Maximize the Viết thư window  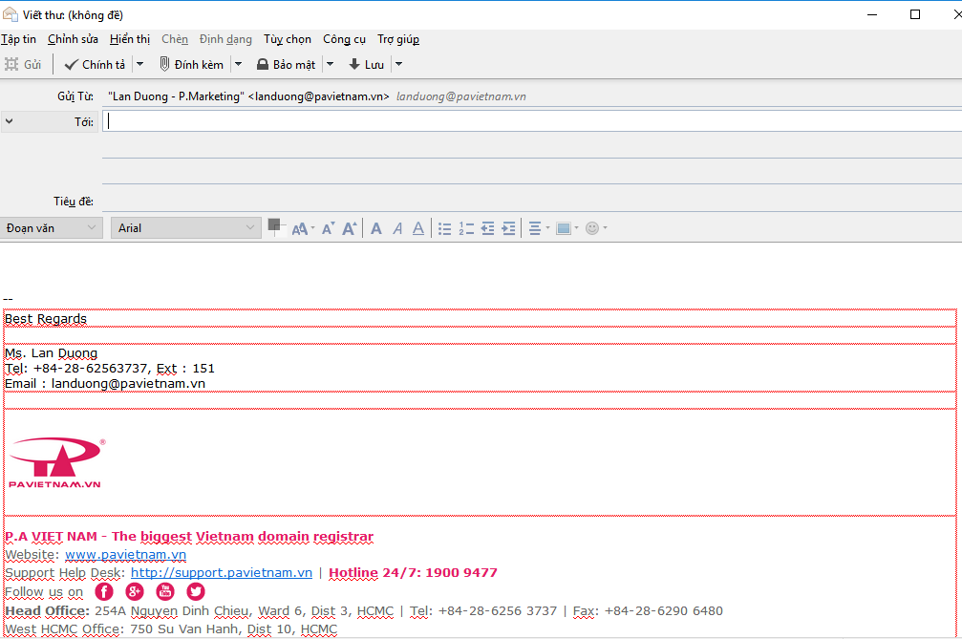pyautogui.click(x=915, y=14)
